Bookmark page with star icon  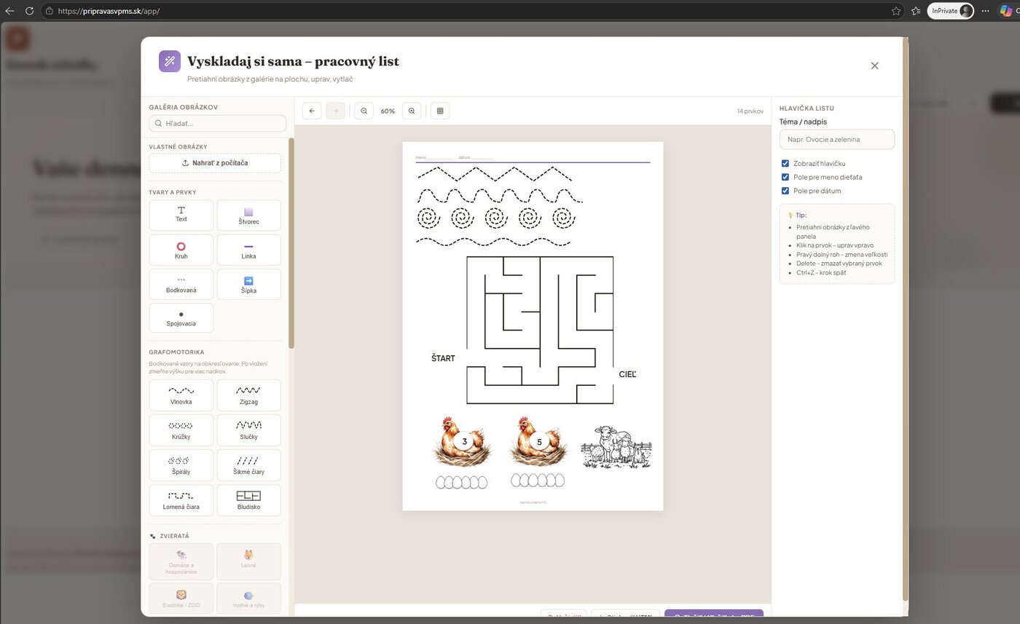point(896,11)
